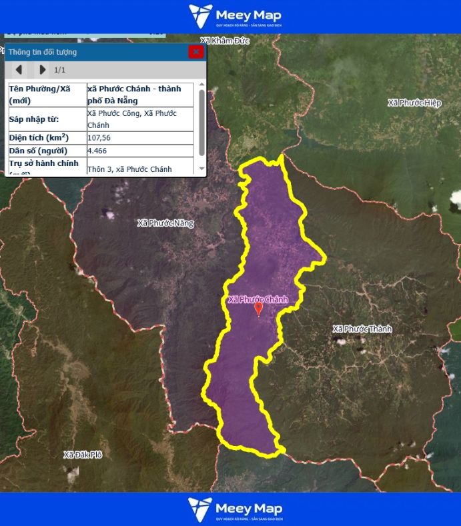This screenshot has width=461, height=526.
Task: Click the next record arrow in popup
Action: click(42, 69)
